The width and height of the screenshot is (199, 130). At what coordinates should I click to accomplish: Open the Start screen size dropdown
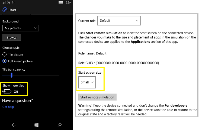(87, 82)
